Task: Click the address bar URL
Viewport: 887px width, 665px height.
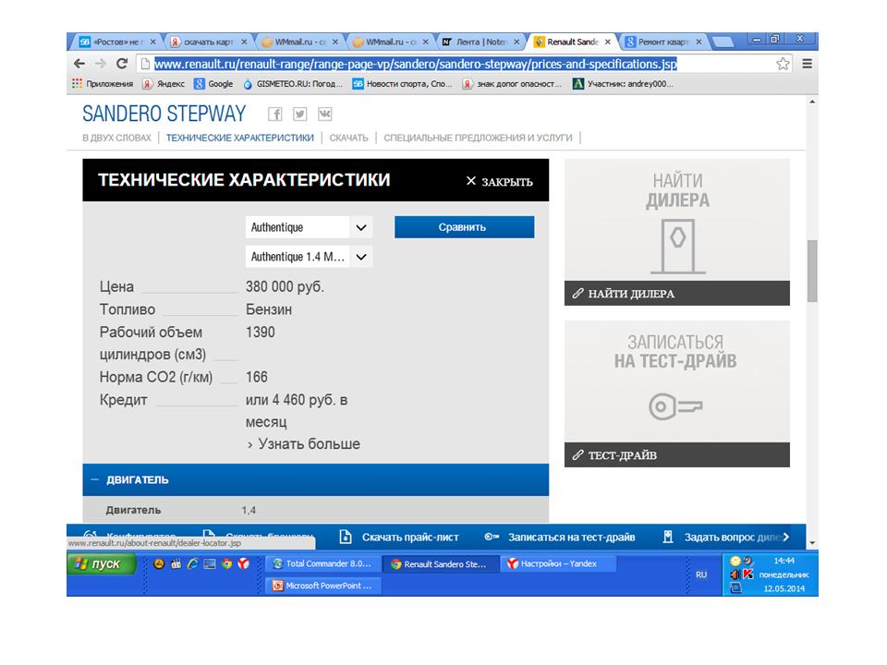Action: click(x=416, y=64)
